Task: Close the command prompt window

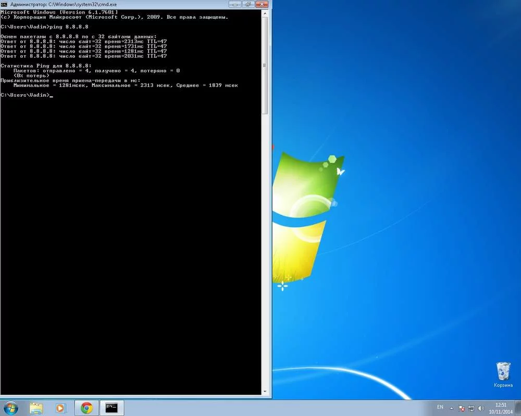Action: (x=262, y=4)
